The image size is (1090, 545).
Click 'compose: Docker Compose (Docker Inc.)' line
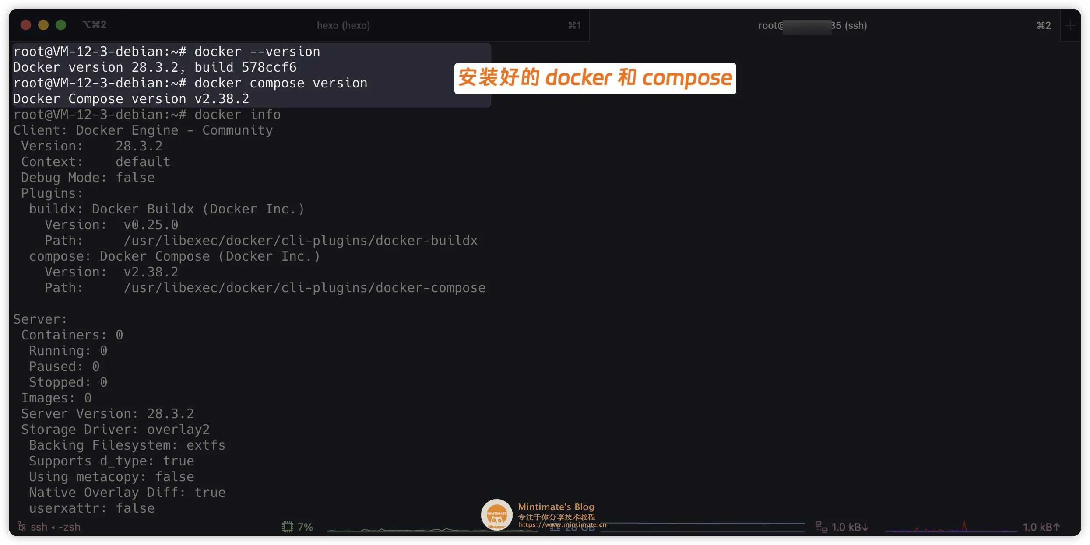[175, 256]
